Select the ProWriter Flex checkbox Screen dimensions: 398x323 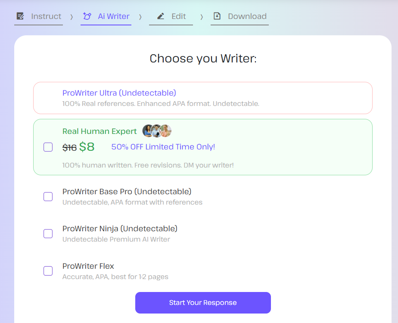pos(48,271)
